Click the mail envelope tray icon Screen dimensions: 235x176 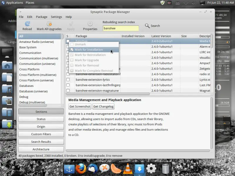pos(178,3)
